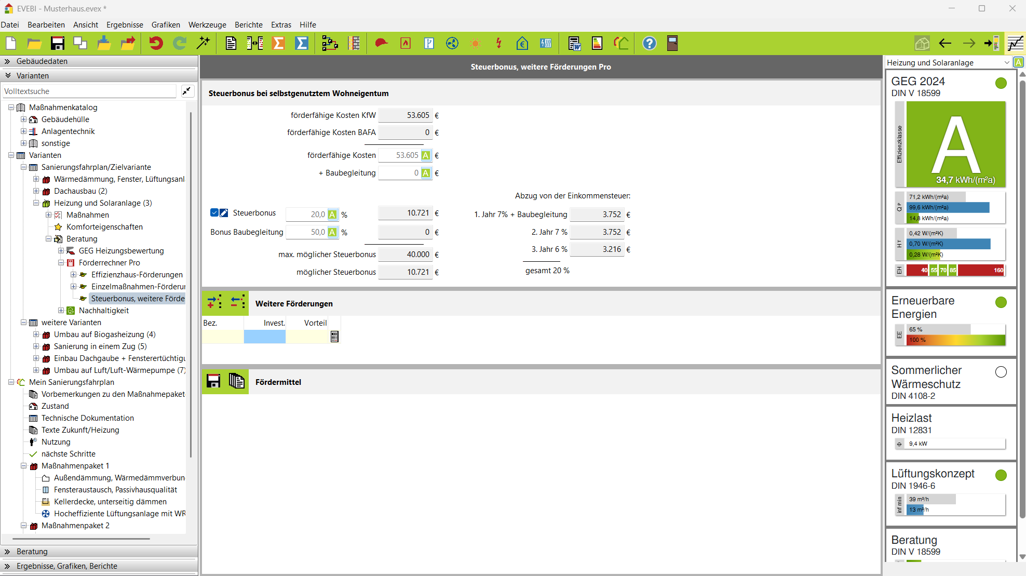Open the Heizung und Solaranlage variant dropdown
Screen dimensions: 1026x576
(x=1006, y=62)
